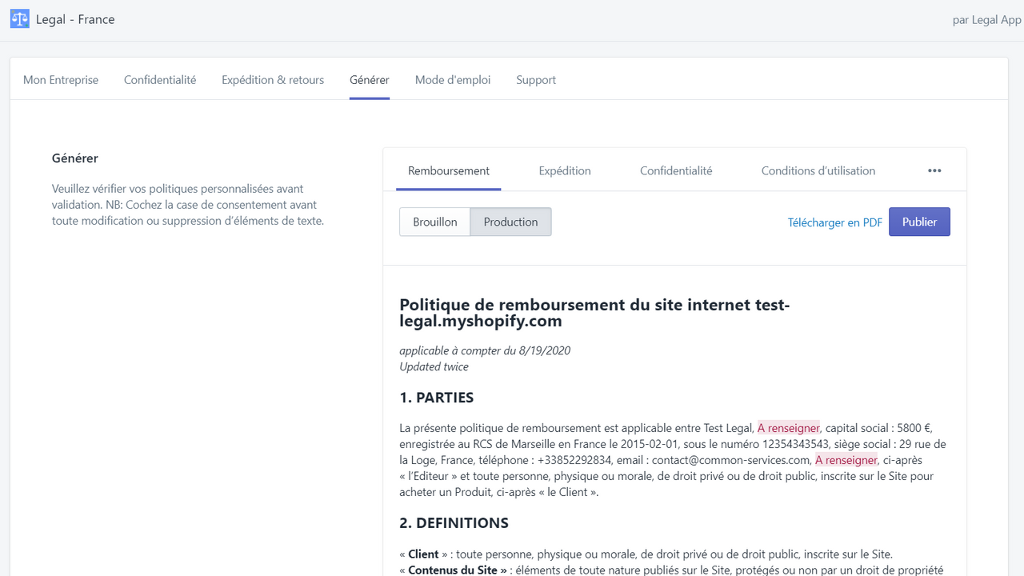The width and height of the screenshot is (1024, 576).
Task: Click the '2. DEFINITIONS' heading
Action: click(454, 523)
